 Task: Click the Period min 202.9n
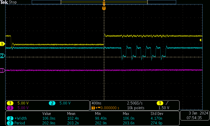(101, 123)
